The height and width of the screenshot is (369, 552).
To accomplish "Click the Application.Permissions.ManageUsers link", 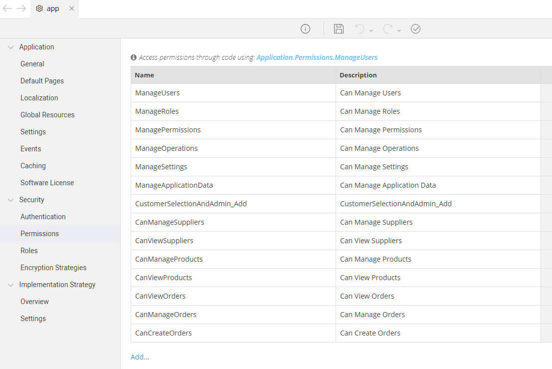I will point(317,57).
